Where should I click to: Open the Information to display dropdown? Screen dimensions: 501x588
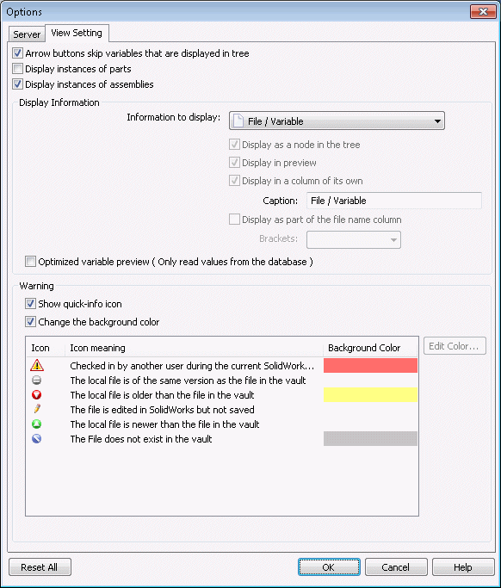click(337, 121)
